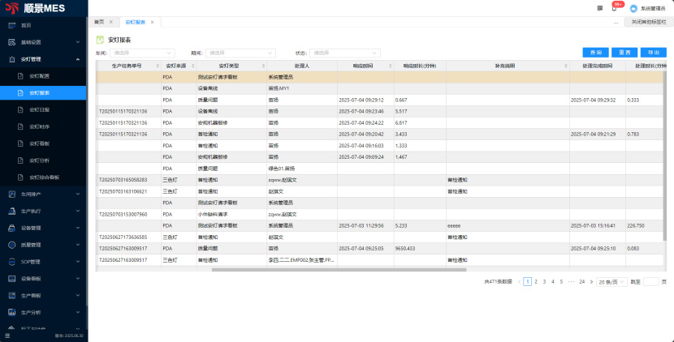The image size is (674, 342).
Task: Click the 跳至 page number input field
Action: coord(650,281)
